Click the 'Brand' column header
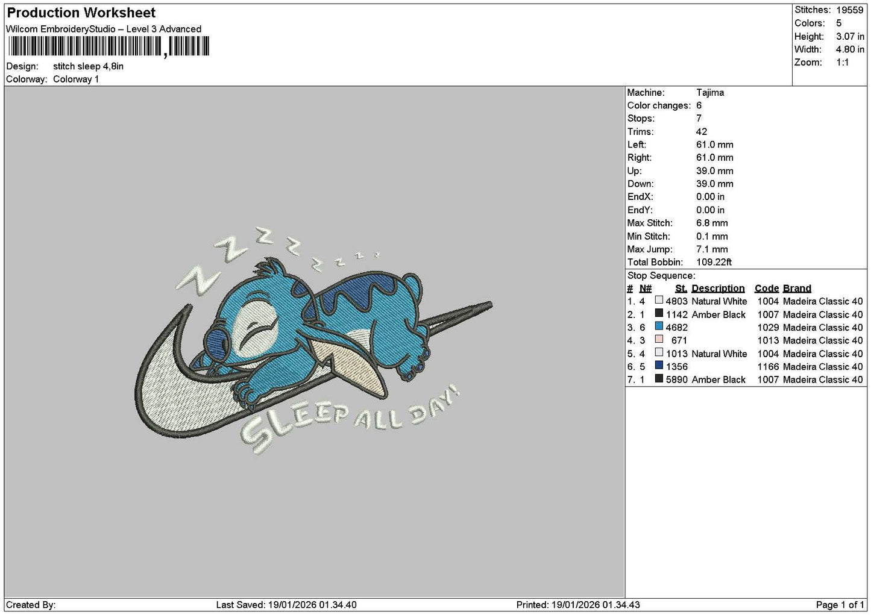871x615 pixels. point(797,289)
